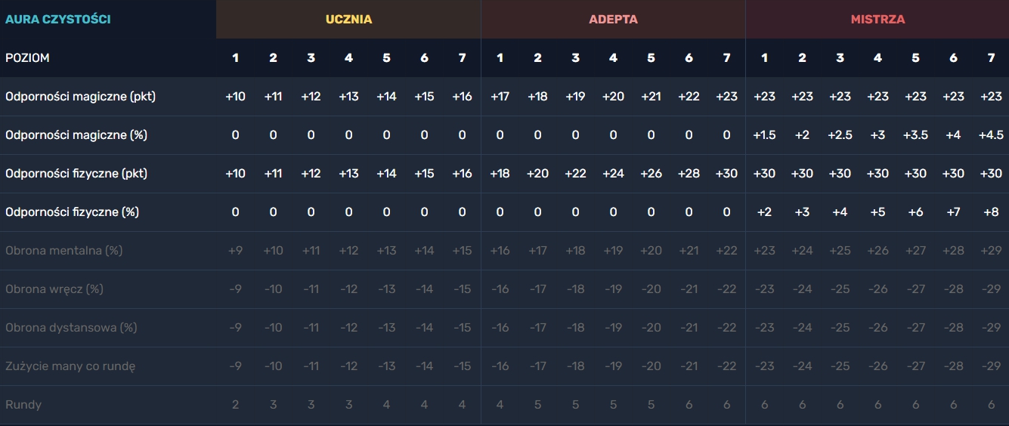Select the UCZNIA column group header
Viewport: 1009px width, 426px height.
pos(348,19)
